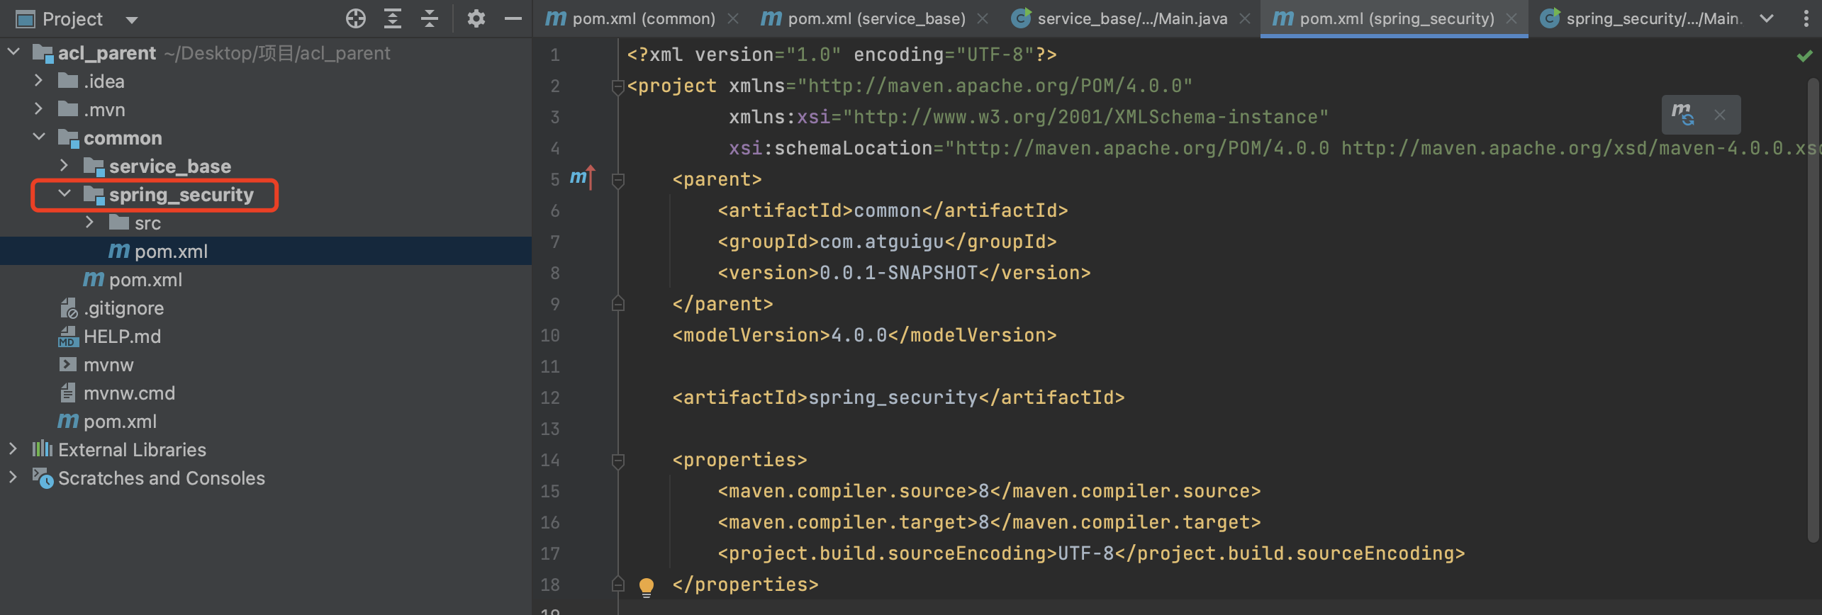The width and height of the screenshot is (1822, 615).
Task: Open HELP.md in the project tree
Action: [122, 337]
